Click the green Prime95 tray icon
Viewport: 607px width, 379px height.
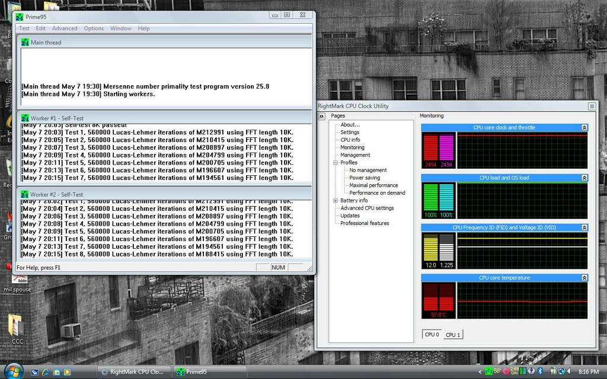click(489, 371)
